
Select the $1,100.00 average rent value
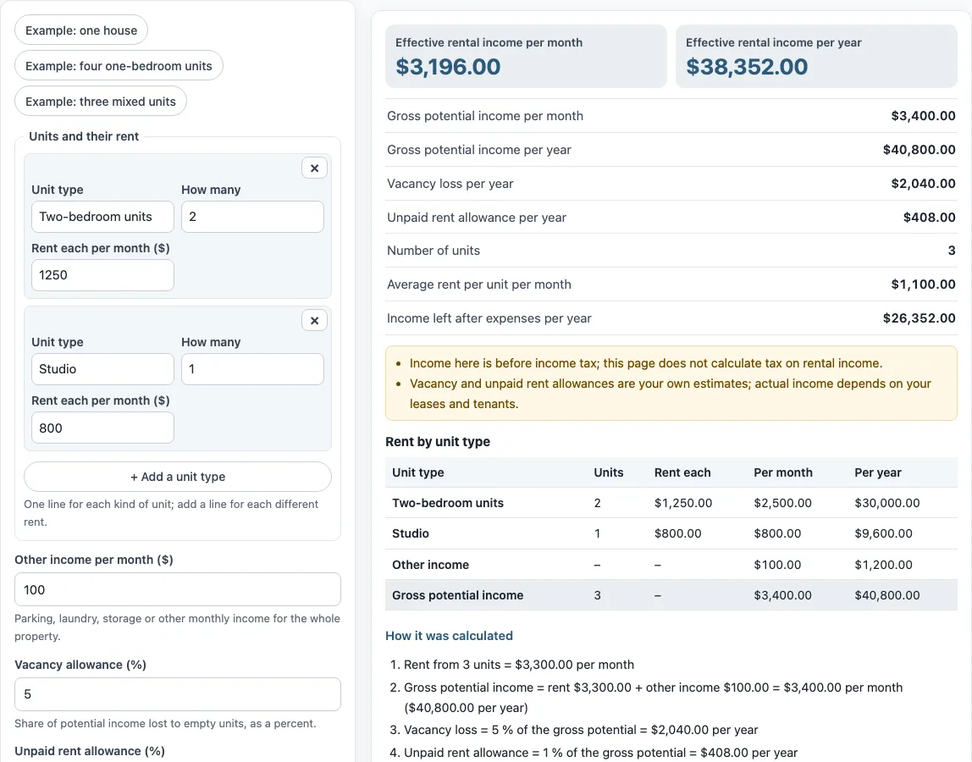[923, 284]
